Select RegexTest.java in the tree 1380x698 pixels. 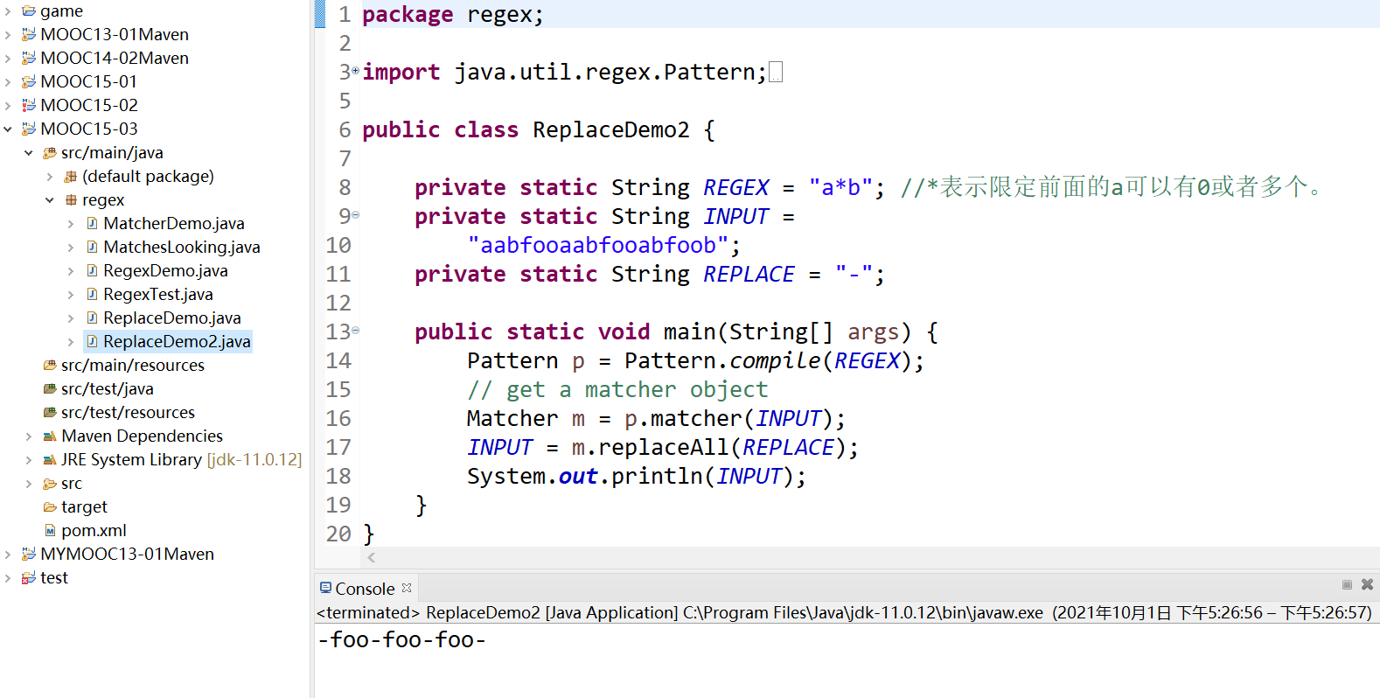[x=158, y=295]
